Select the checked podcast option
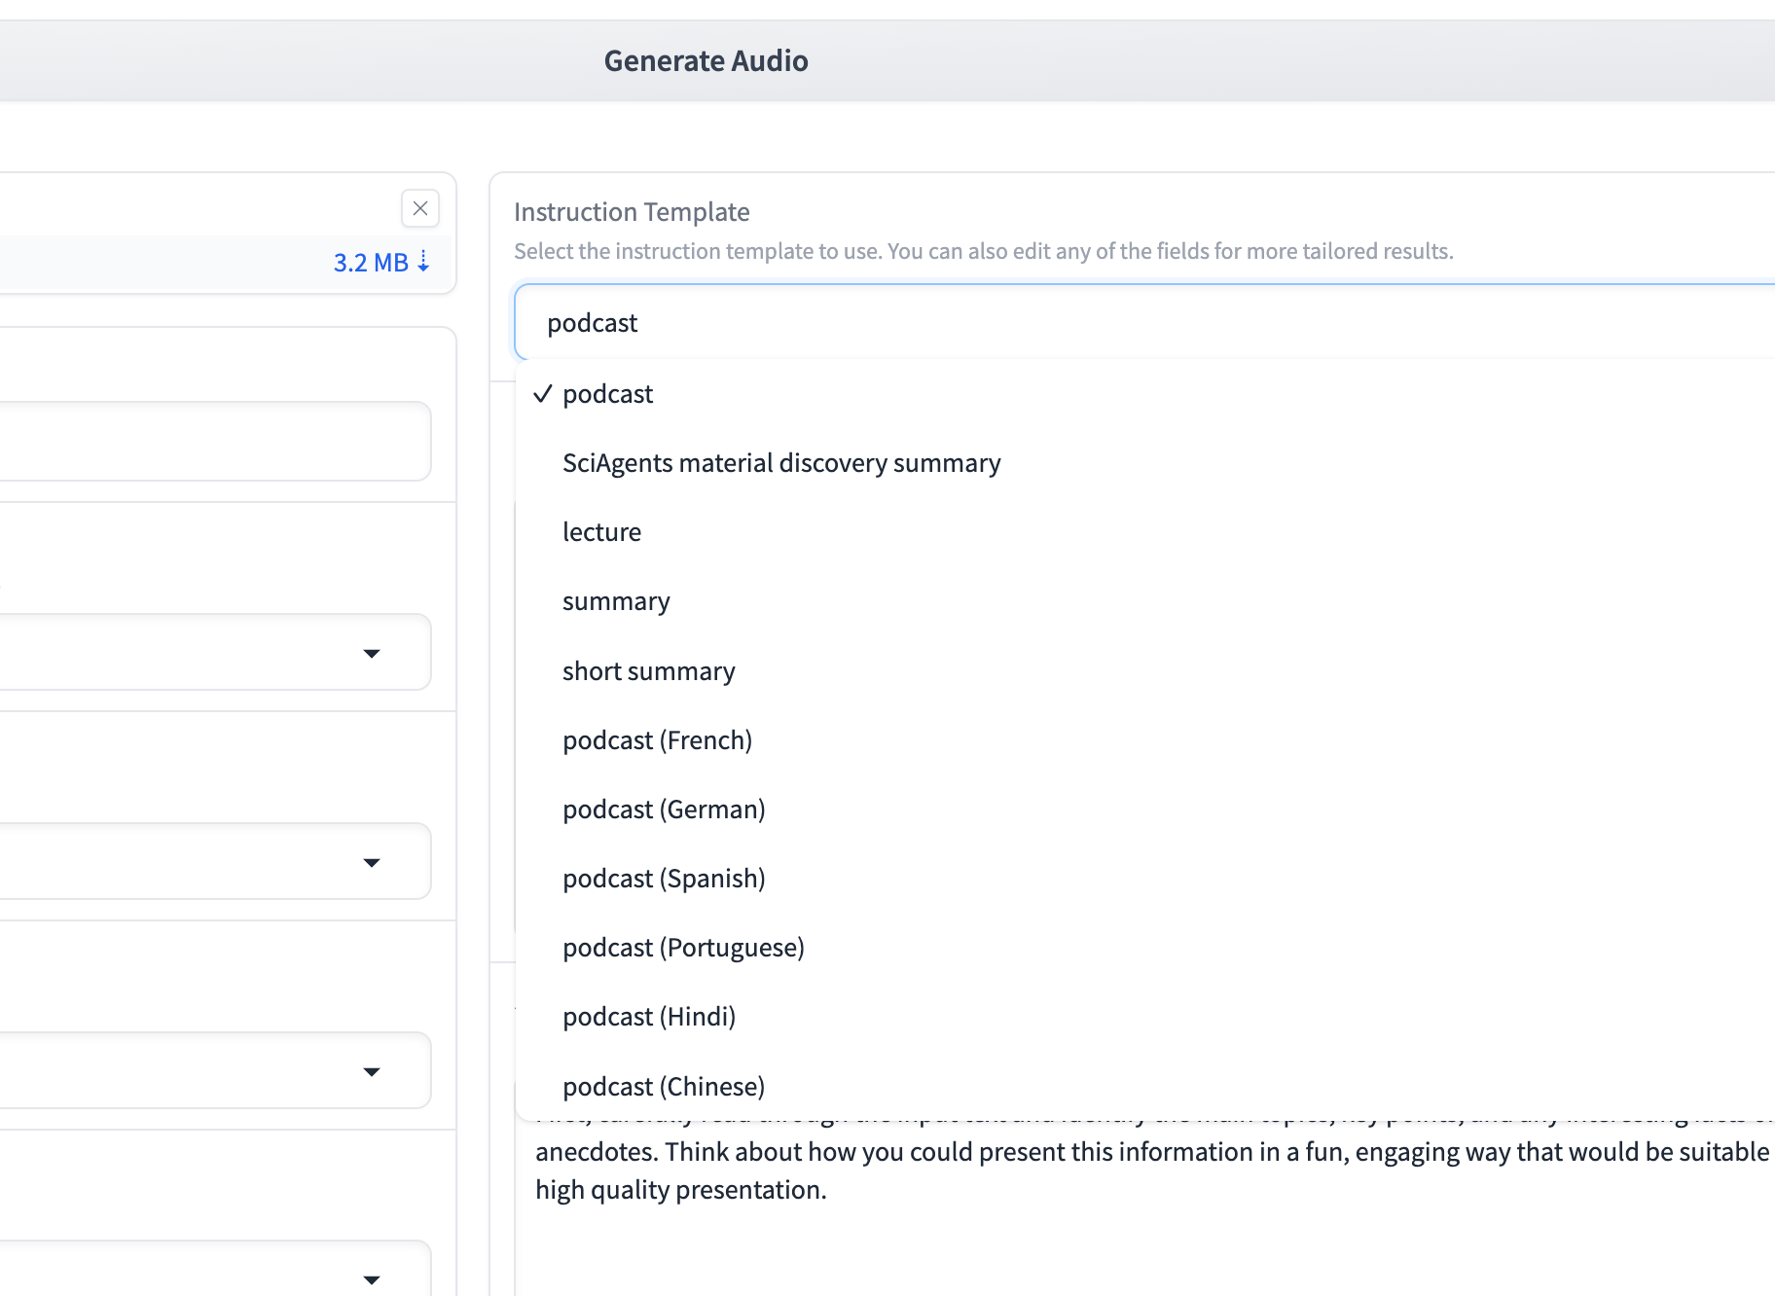This screenshot has height=1296, width=1775. click(x=607, y=394)
